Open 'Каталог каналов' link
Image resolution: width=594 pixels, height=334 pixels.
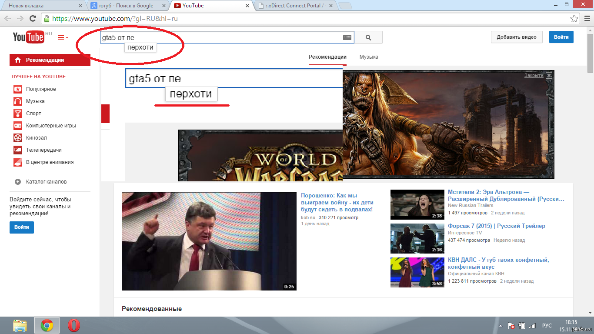tap(46, 182)
